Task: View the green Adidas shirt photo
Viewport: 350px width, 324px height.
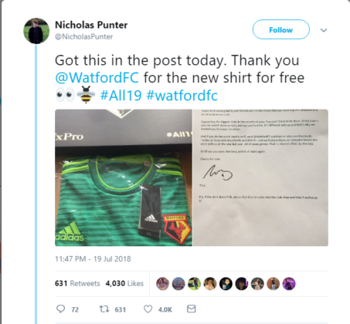Action: pyautogui.click(x=124, y=177)
